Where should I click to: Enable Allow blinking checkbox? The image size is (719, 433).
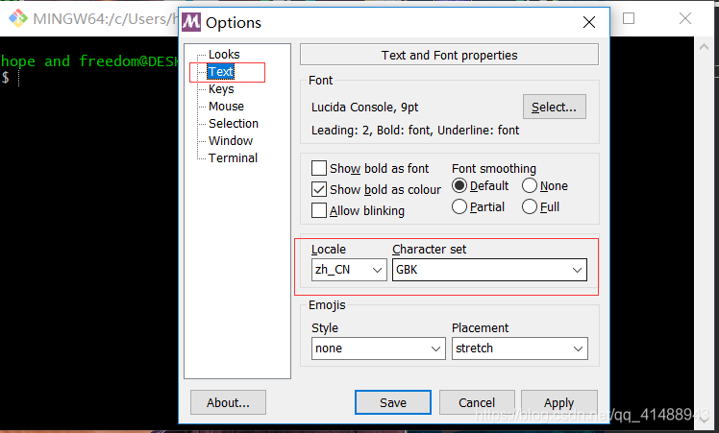[319, 210]
